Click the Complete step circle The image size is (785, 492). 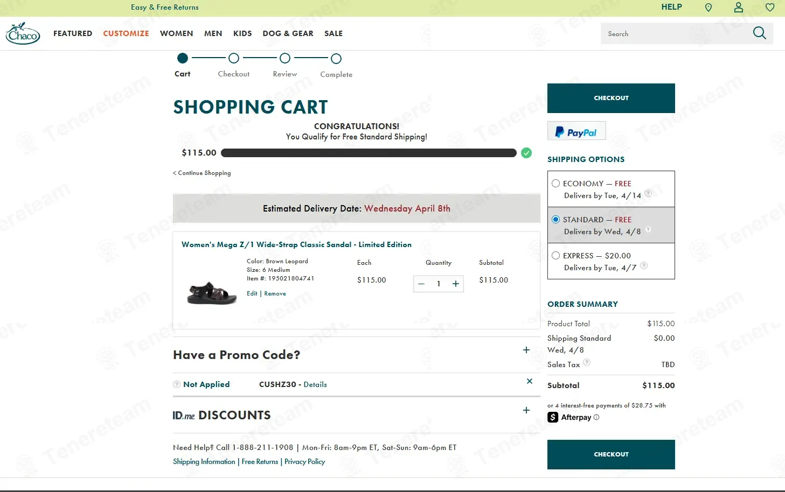click(x=336, y=58)
